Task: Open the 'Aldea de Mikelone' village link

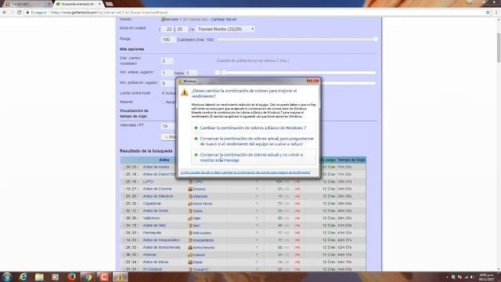Action: click(158, 197)
